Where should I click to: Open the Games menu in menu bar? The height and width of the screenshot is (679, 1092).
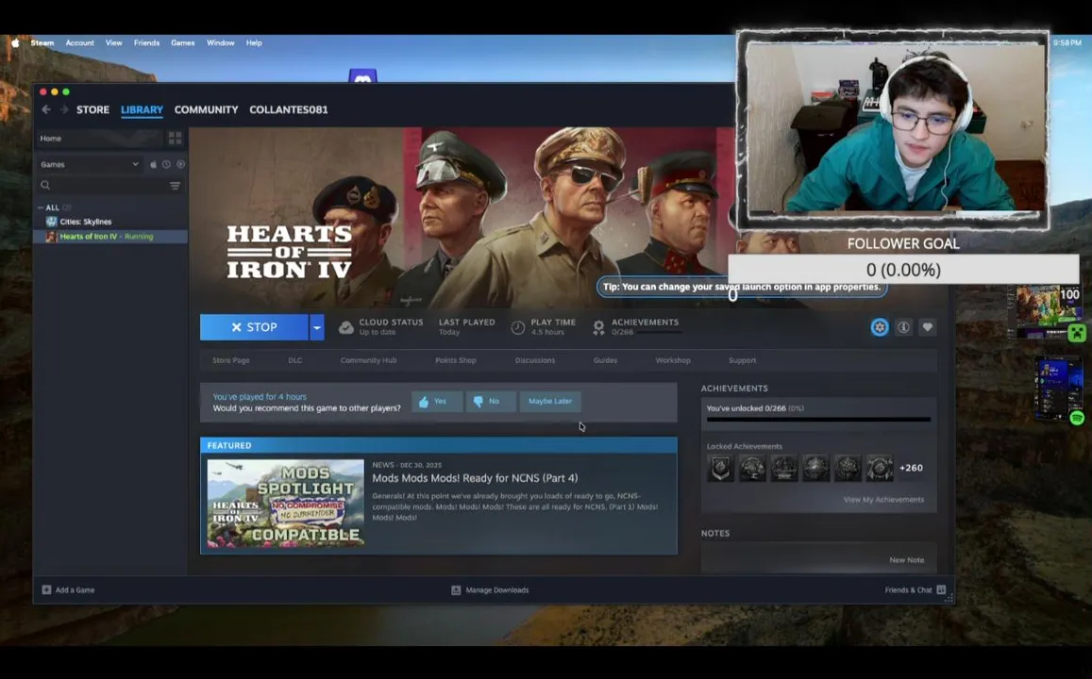coord(182,42)
